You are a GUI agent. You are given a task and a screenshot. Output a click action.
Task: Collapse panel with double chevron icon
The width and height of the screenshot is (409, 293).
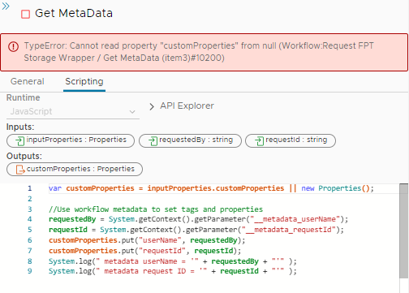pyautogui.click(x=6, y=6)
